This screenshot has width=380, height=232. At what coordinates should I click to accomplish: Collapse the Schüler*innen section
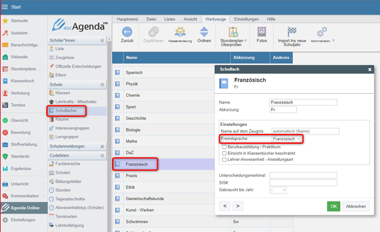(102, 40)
